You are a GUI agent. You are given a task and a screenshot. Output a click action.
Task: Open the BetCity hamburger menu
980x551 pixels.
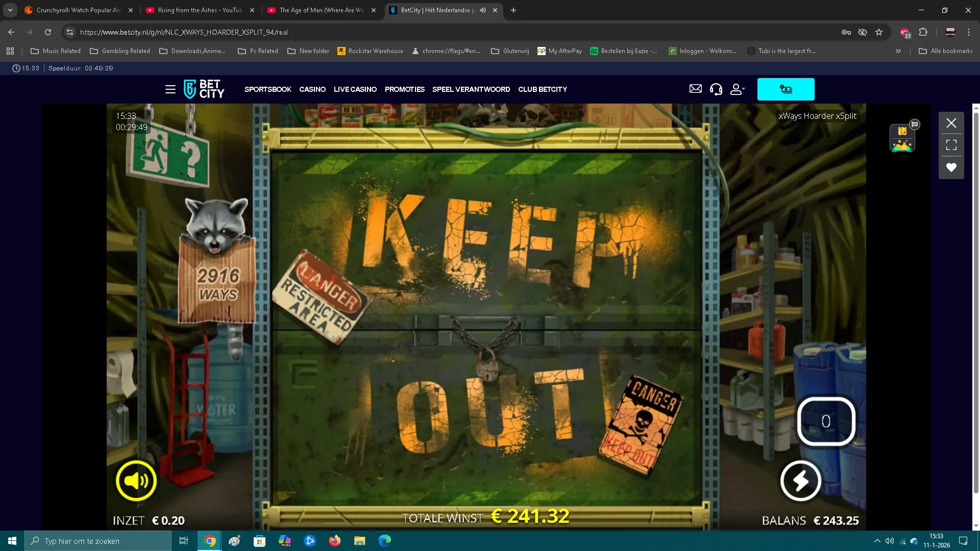[170, 89]
